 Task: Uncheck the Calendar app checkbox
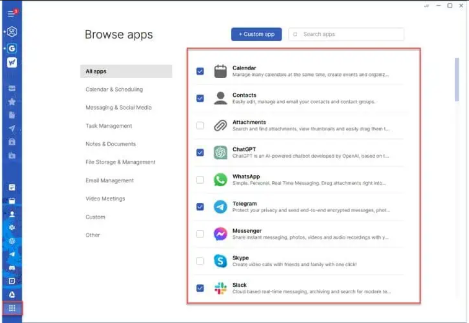point(200,71)
